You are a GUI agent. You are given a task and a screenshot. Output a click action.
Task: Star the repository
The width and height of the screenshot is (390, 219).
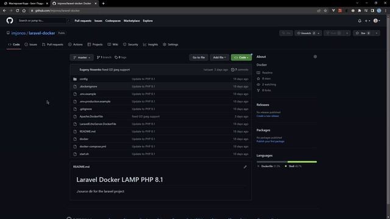(363, 33)
